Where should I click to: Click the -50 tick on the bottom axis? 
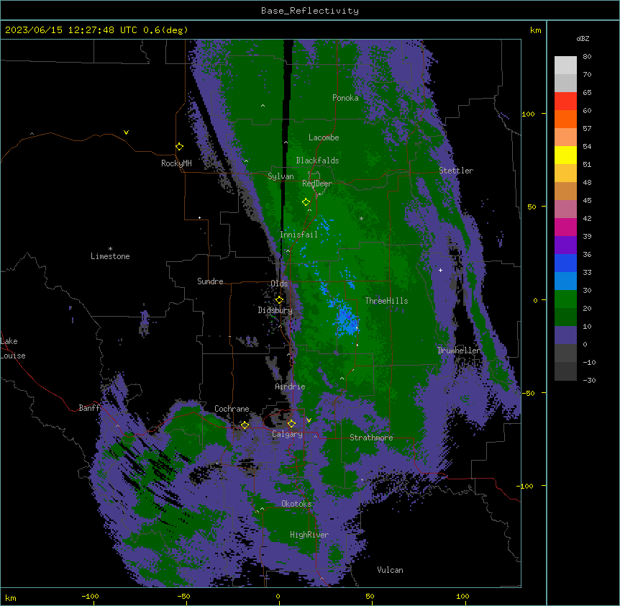pyautogui.click(x=183, y=596)
